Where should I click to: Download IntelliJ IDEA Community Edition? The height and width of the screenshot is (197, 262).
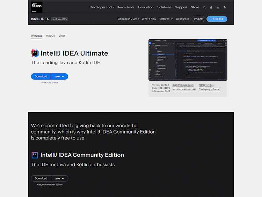(41, 178)
